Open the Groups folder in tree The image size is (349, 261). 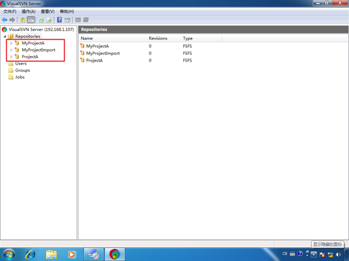point(23,70)
